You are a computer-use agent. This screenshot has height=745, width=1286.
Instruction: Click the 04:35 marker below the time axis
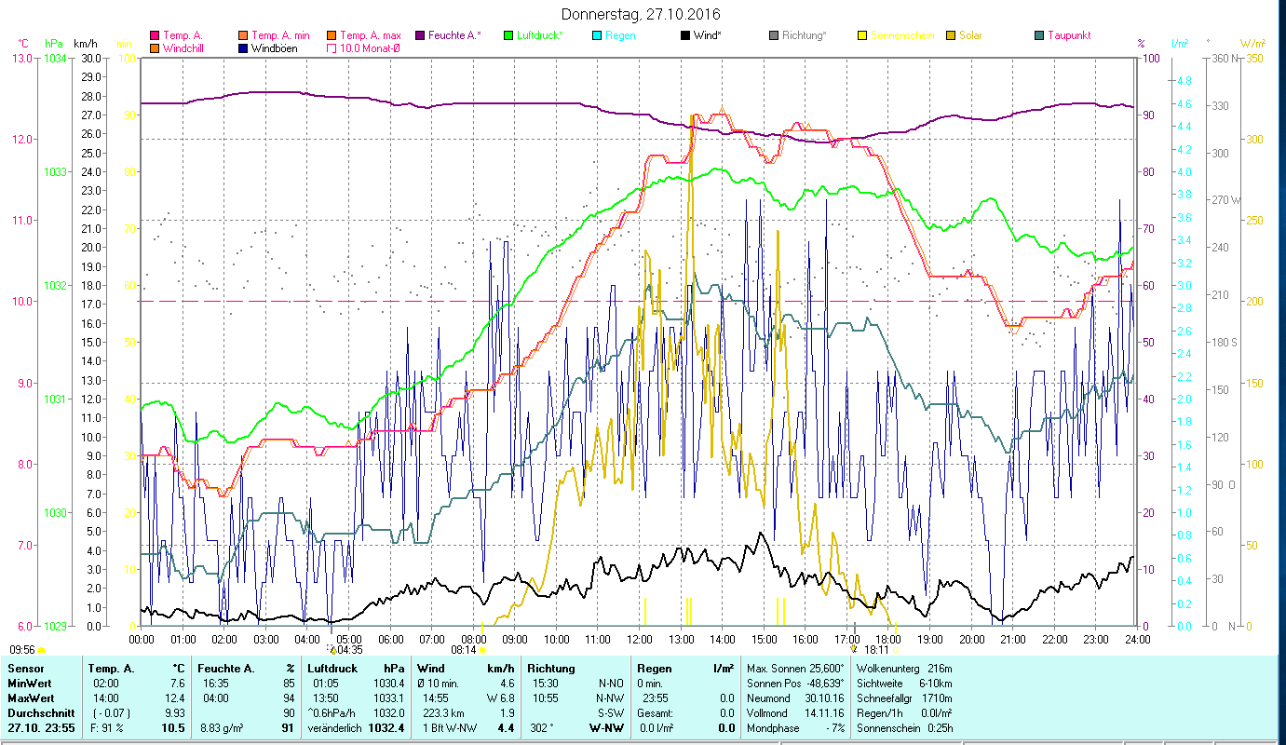click(332, 649)
